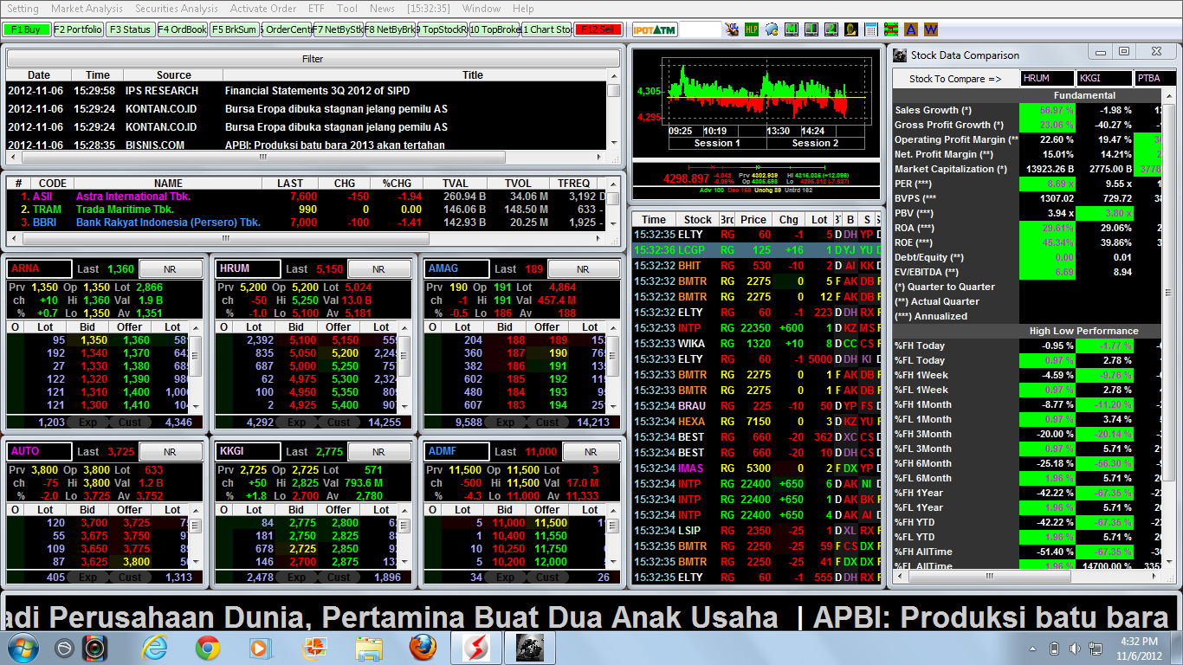This screenshot has width=1183, height=665.
Task: Click the Filter bar above news list
Action: 313,59
